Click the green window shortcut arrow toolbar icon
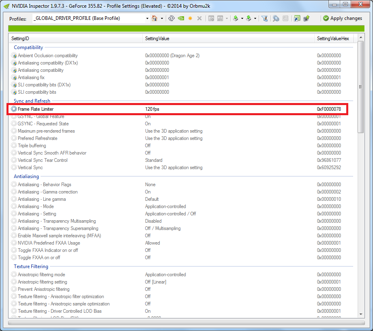Screen dimensions: 373x331 tap(297, 18)
